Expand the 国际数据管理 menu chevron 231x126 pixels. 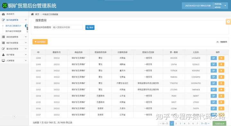pos(26,37)
